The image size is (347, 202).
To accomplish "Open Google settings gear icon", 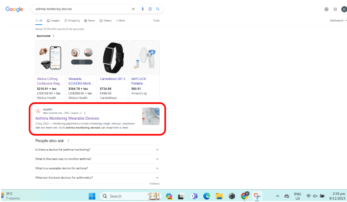I will click(326, 9).
